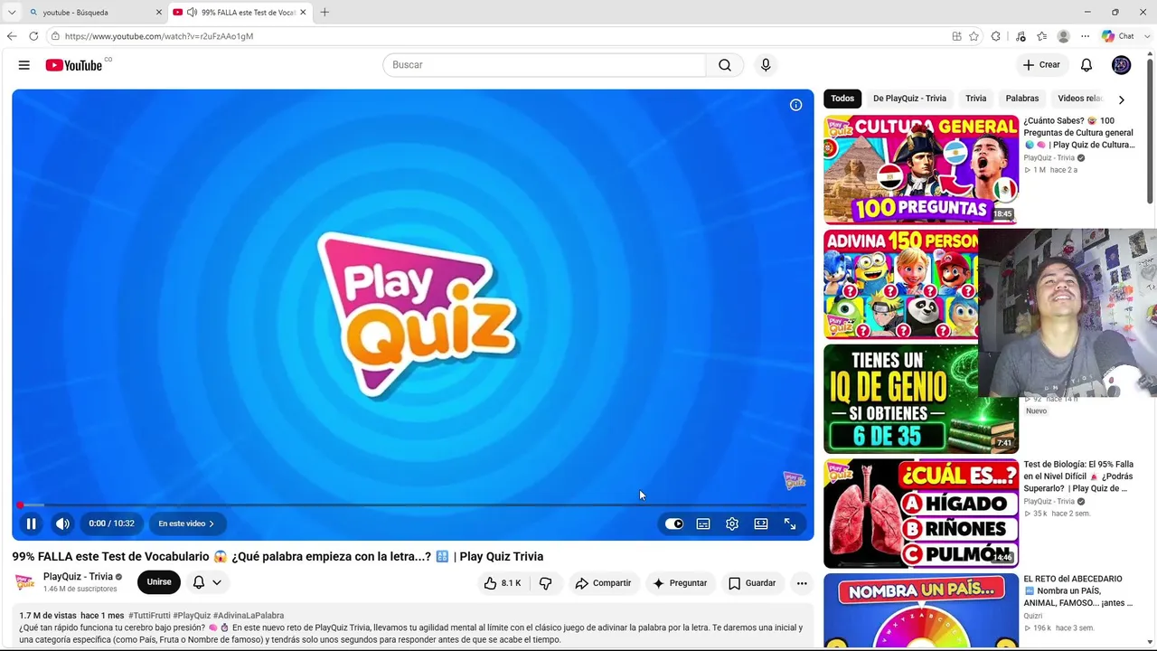The width and height of the screenshot is (1157, 651).
Task: Select 'De PlayQuiz - Trivia' chip
Action: point(909,99)
